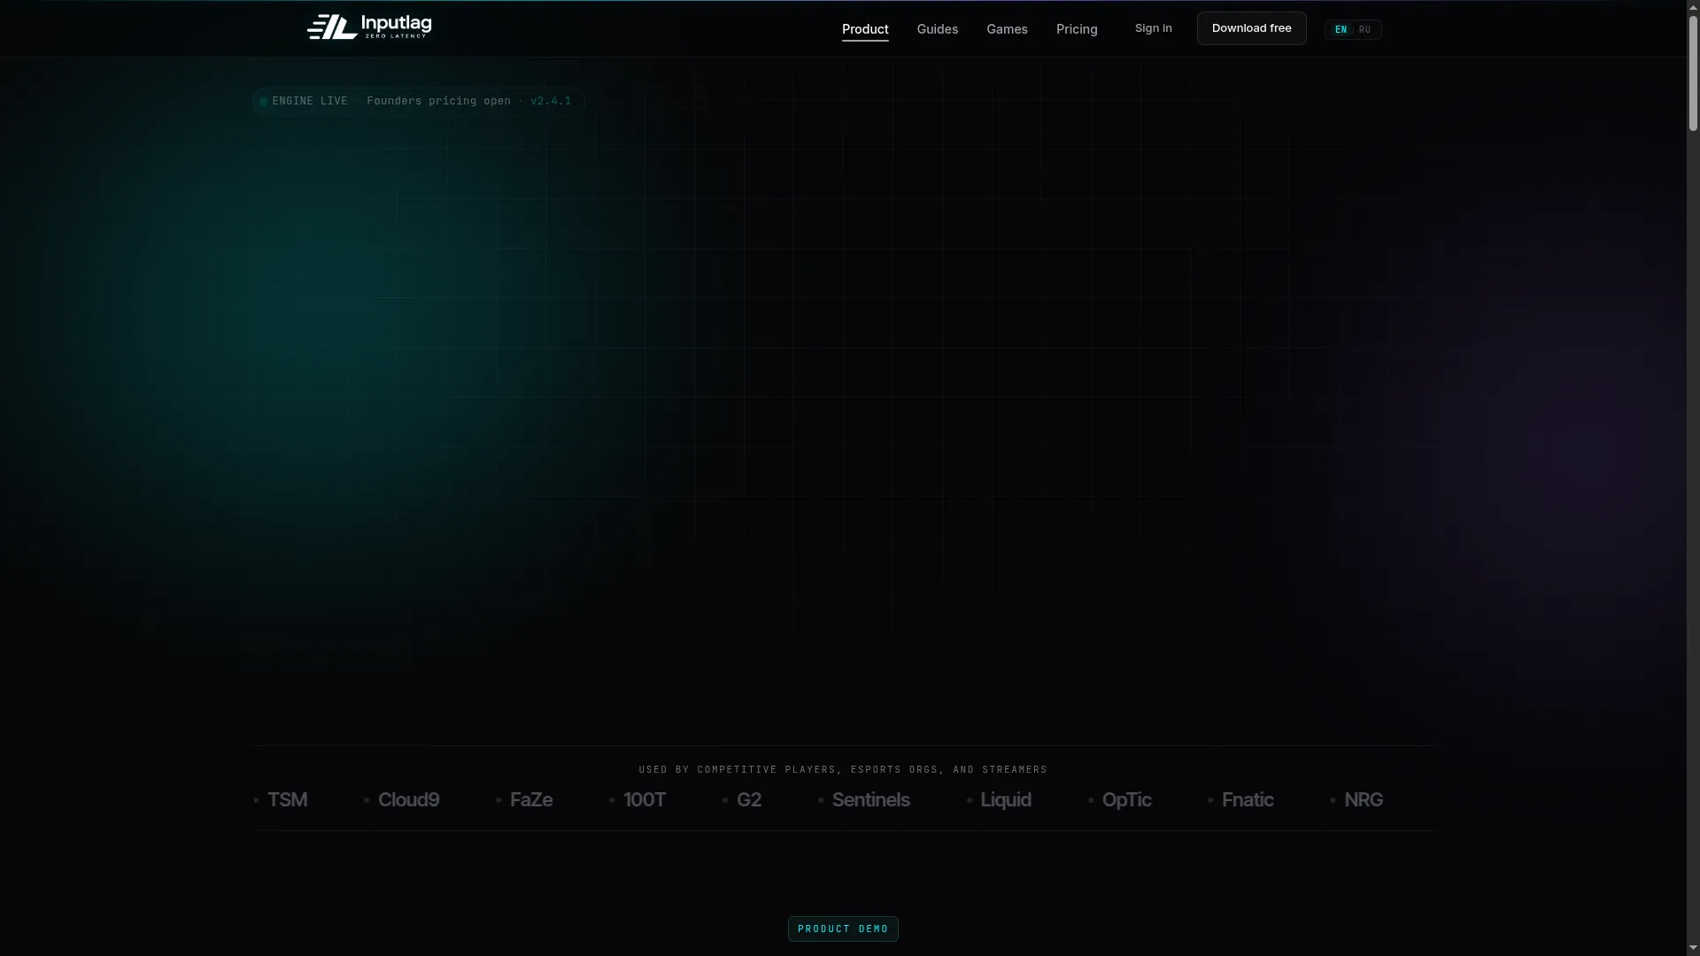Click the Sentinels logo text

870,799
